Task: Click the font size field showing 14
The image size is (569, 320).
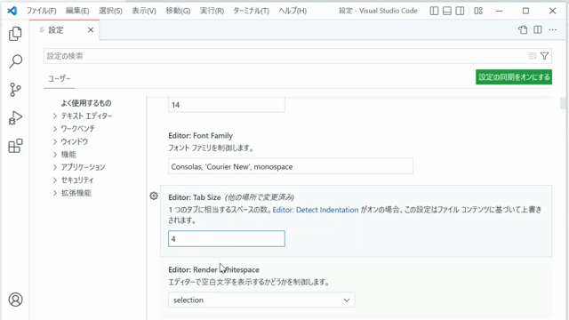Action: pos(227,105)
